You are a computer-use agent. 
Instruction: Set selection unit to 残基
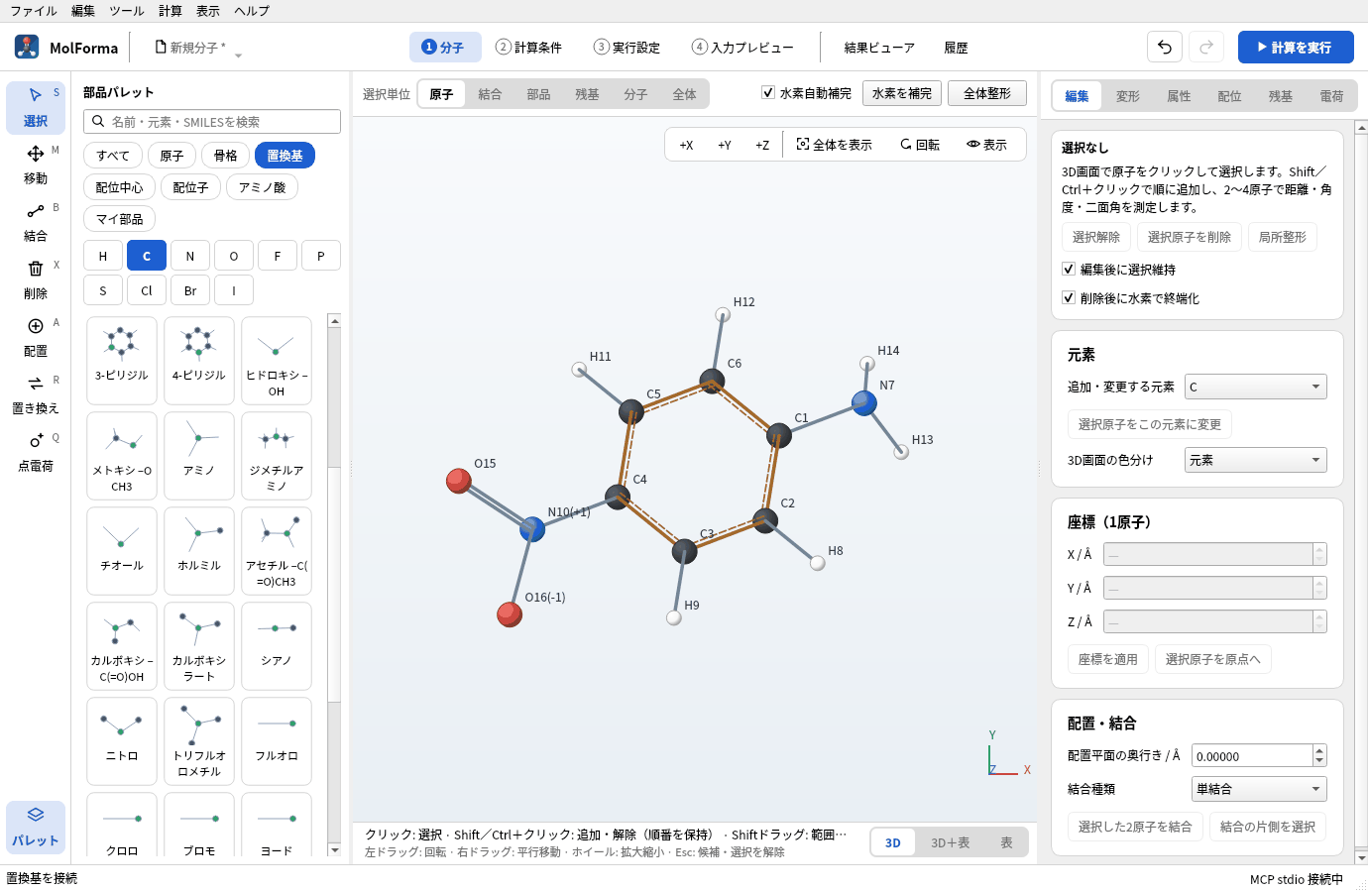pyautogui.click(x=587, y=94)
